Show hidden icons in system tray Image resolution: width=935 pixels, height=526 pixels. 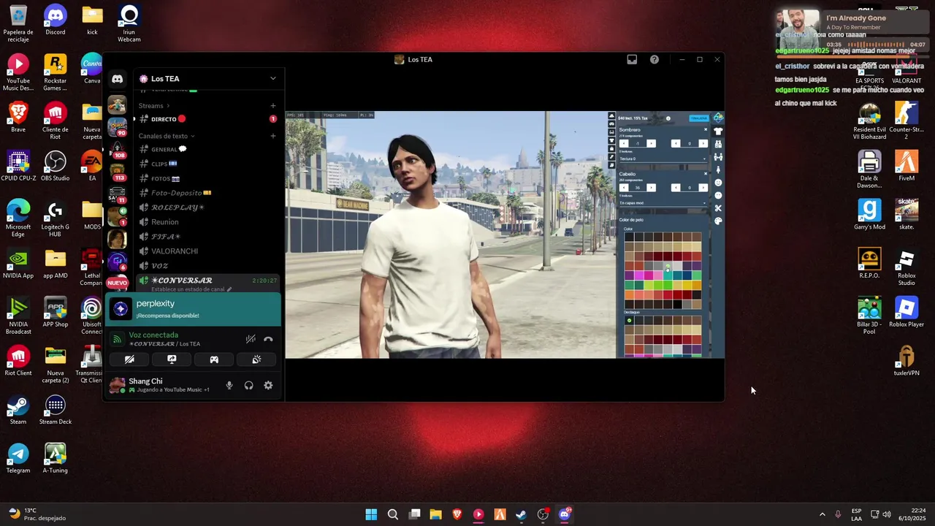(x=822, y=514)
